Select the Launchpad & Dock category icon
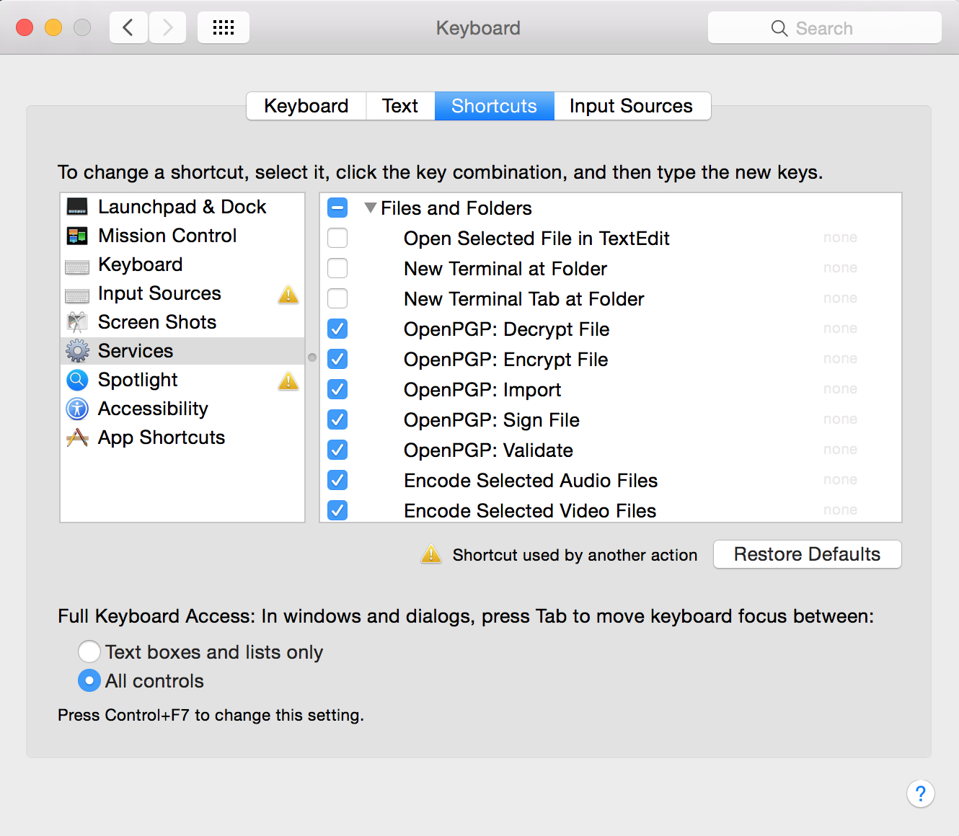This screenshot has height=836, width=959. point(77,207)
